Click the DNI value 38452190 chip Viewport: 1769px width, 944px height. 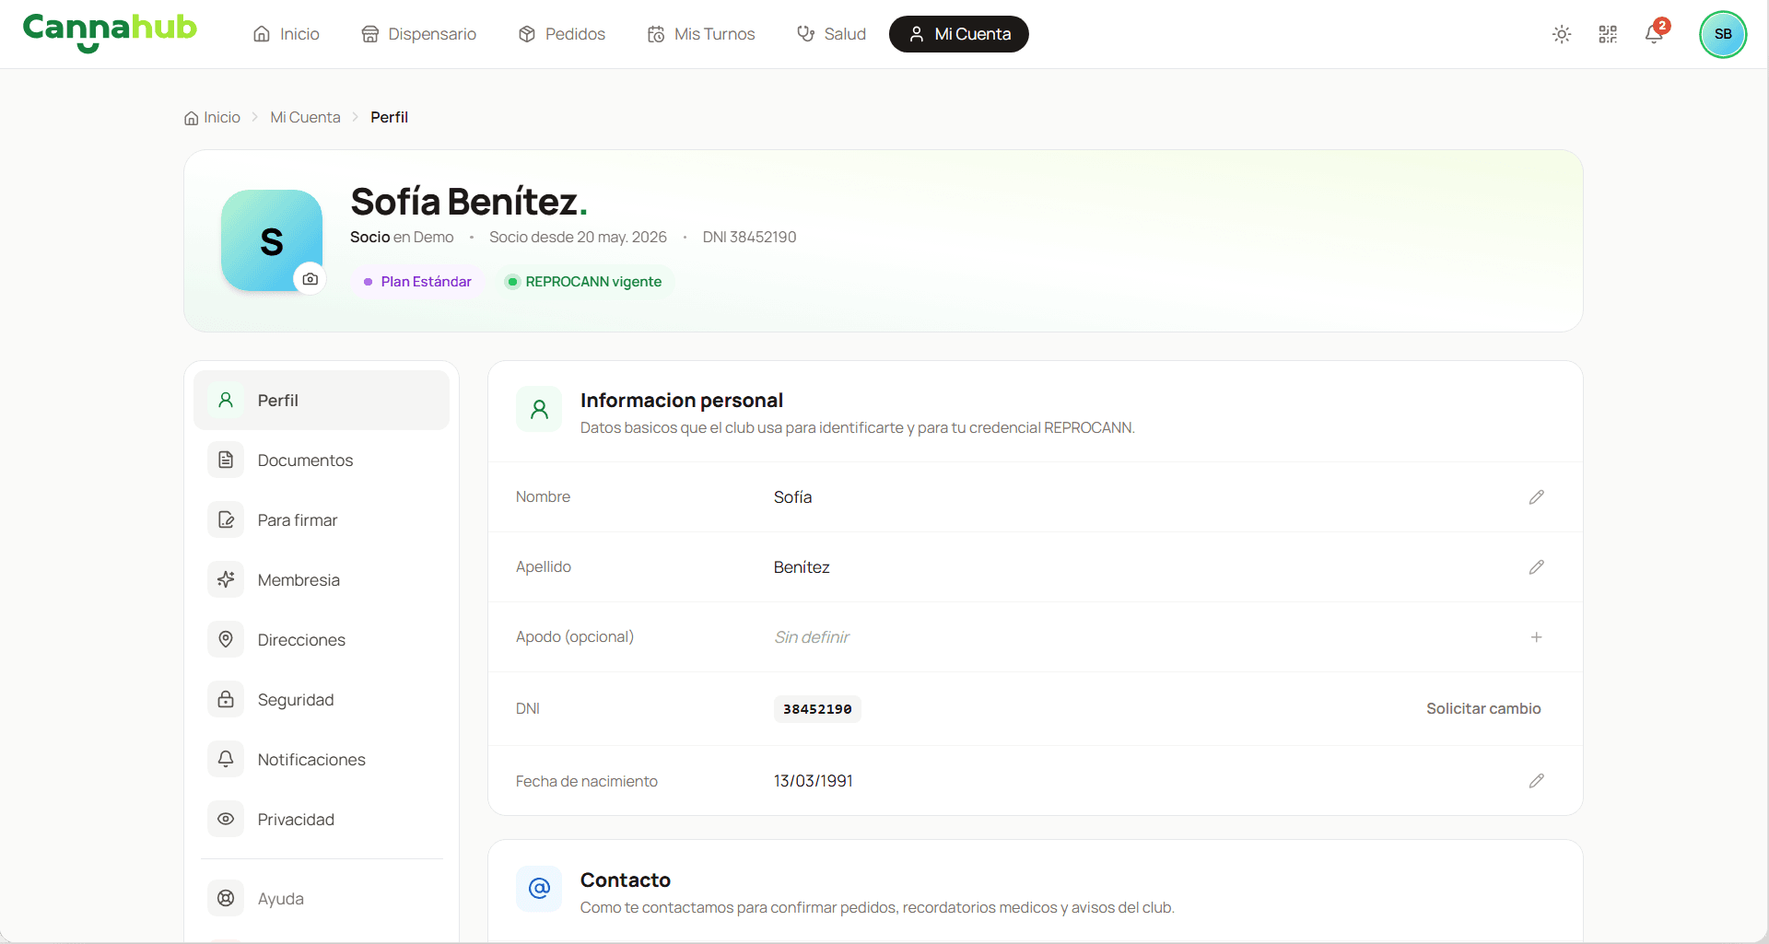coord(817,709)
